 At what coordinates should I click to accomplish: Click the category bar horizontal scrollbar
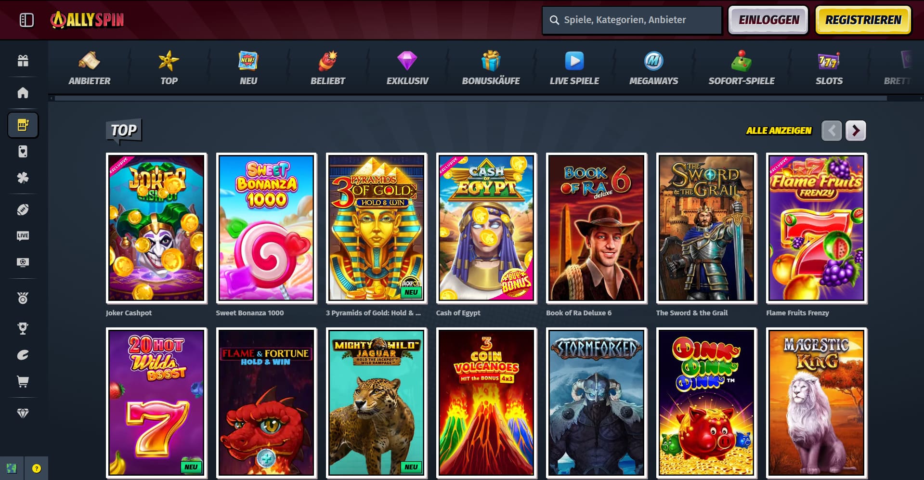(x=470, y=98)
